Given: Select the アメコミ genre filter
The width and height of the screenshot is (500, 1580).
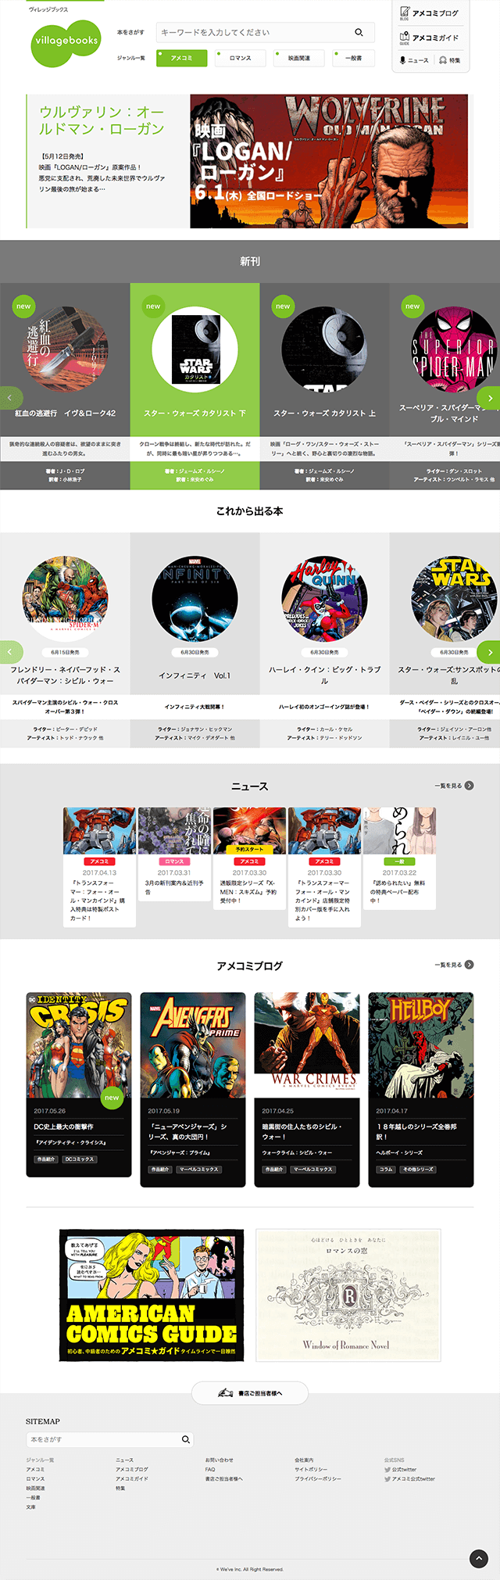Looking at the screenshot, I should (x=182, y=58).
